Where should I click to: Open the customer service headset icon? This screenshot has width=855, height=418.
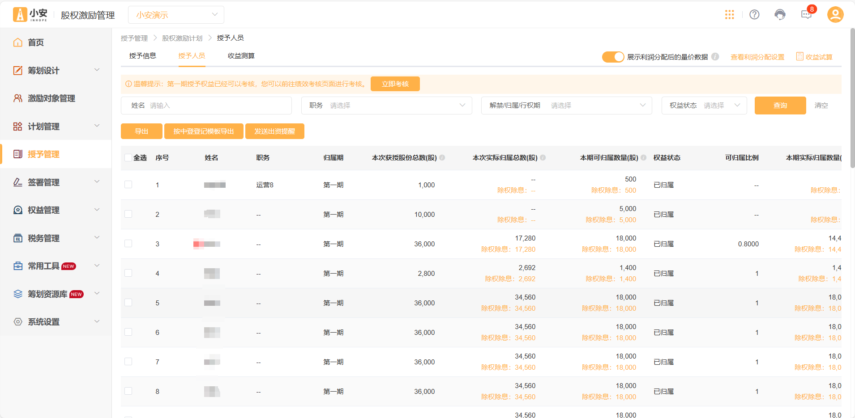pyautogui.click(x=780, y=15)
